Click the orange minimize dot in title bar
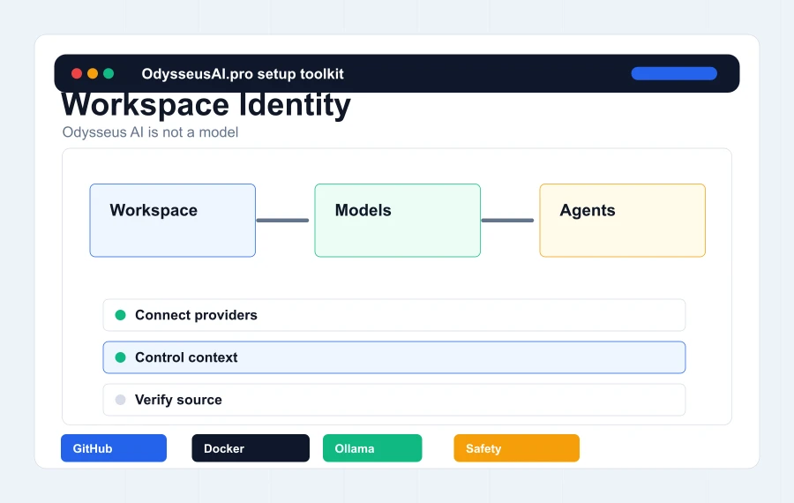 (93, 73)
